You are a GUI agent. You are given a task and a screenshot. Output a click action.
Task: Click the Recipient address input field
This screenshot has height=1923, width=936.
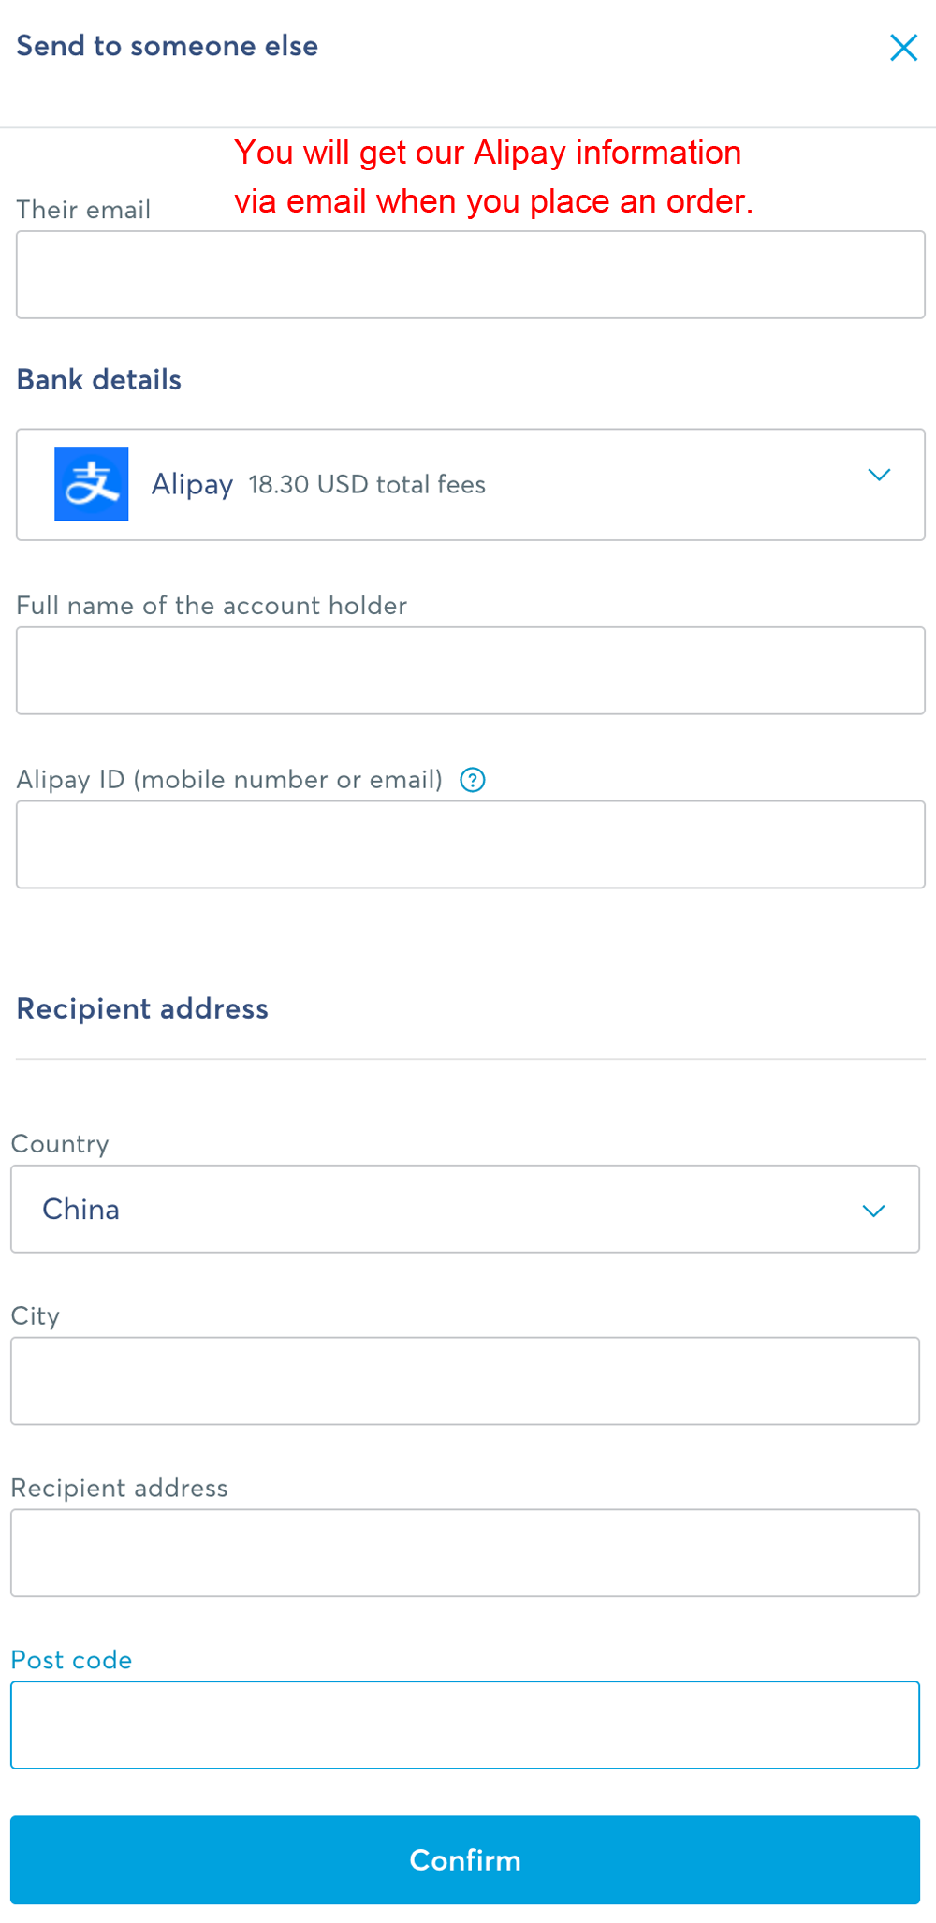pyautogui.click(x=465, y=1553)
